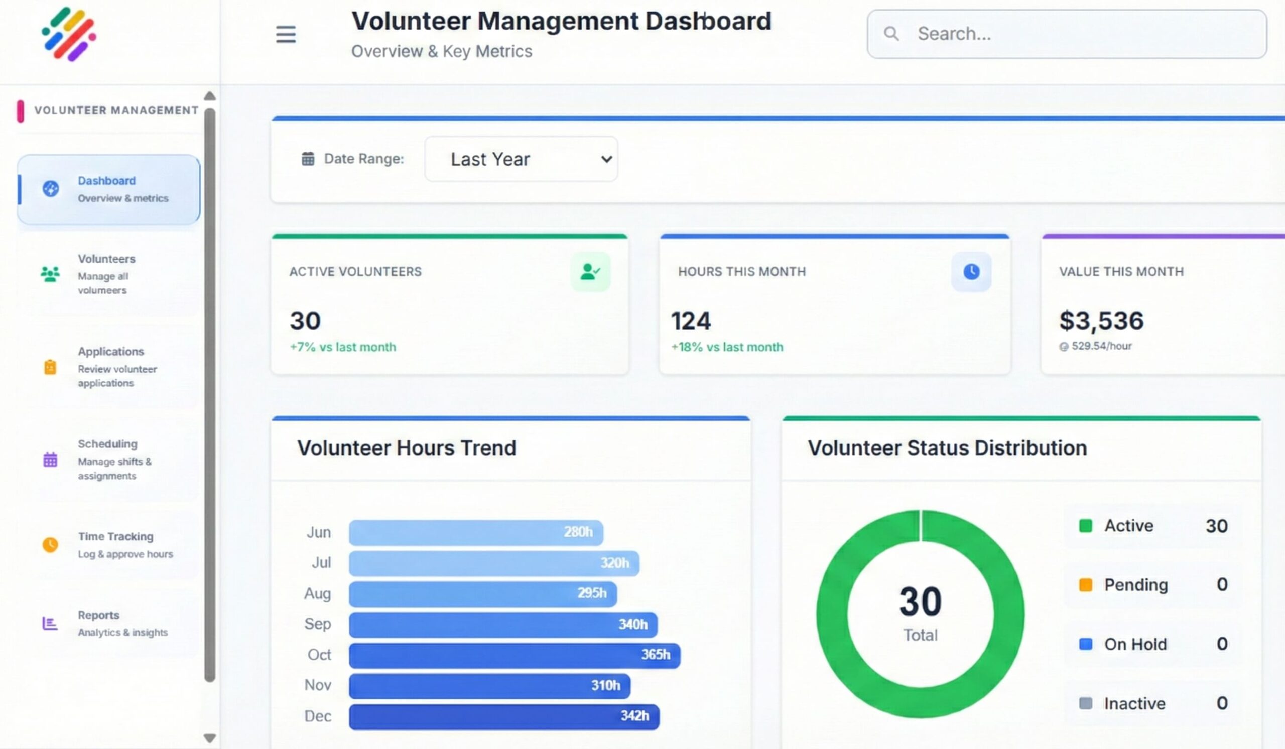Click the Scheduling calendar icon

(x=50, y=460)
